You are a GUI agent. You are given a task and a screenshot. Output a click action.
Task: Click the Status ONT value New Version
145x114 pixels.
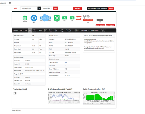pos(28,84)
